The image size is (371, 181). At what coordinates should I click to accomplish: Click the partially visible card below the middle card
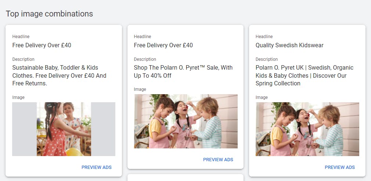(x=185, y=177)
